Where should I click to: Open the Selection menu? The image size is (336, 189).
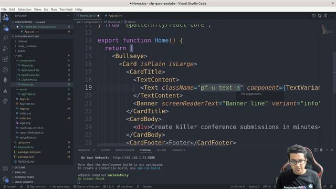25,9
